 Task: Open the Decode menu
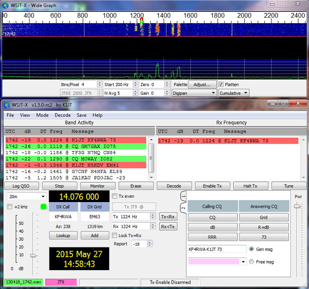coord(63,115)
